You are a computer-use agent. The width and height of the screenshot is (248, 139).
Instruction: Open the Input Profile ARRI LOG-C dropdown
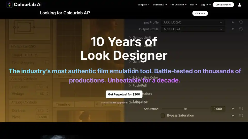[193, 22]
